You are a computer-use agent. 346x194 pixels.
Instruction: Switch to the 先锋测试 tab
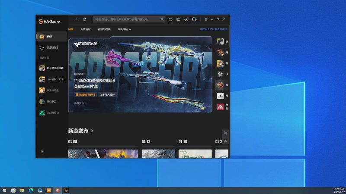(x=85, y=29)
